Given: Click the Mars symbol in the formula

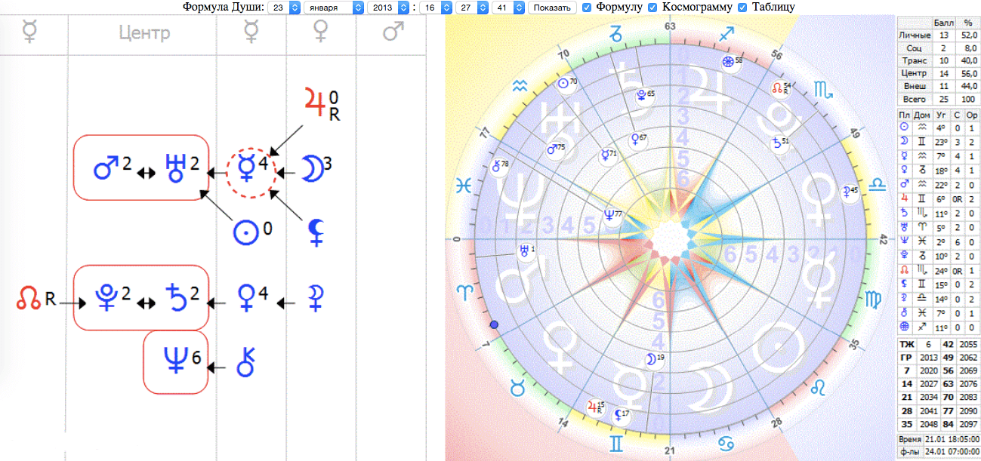Looking at the screenshot, I should click(104, 167).
